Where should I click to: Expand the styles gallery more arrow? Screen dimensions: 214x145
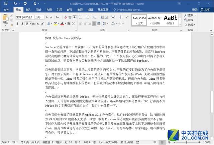(x=180, y=24)
